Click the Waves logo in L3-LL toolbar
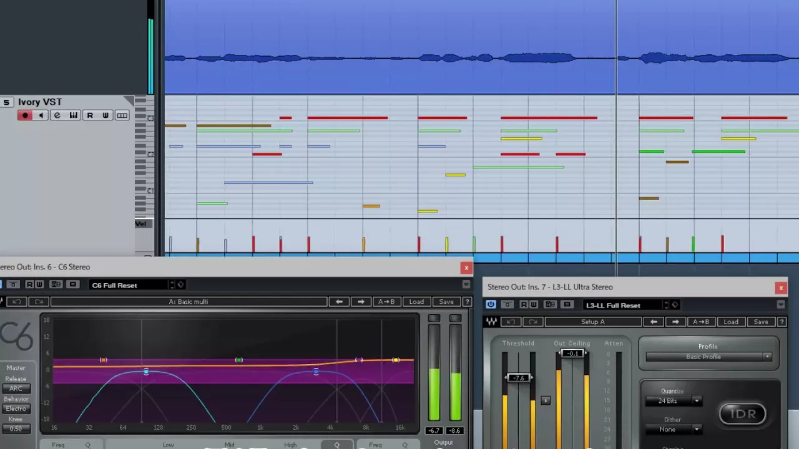Viewport: 799px width, 449px height. pos(492,322)
